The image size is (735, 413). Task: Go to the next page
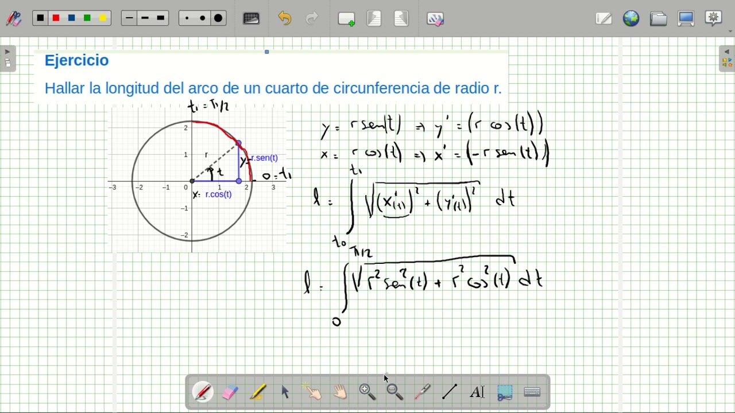pyautogui.click(x=401, y=19)
